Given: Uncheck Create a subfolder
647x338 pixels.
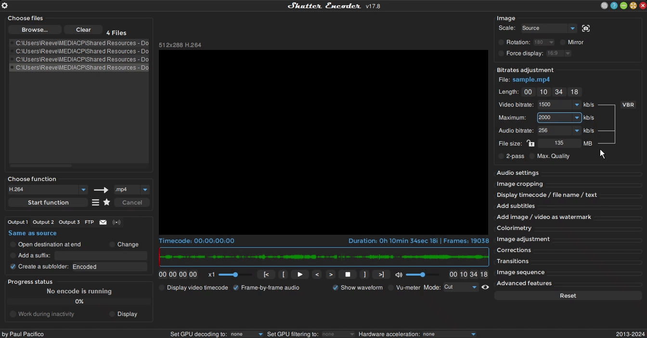Looking at the screenshot, I should [x=13, y=266].
